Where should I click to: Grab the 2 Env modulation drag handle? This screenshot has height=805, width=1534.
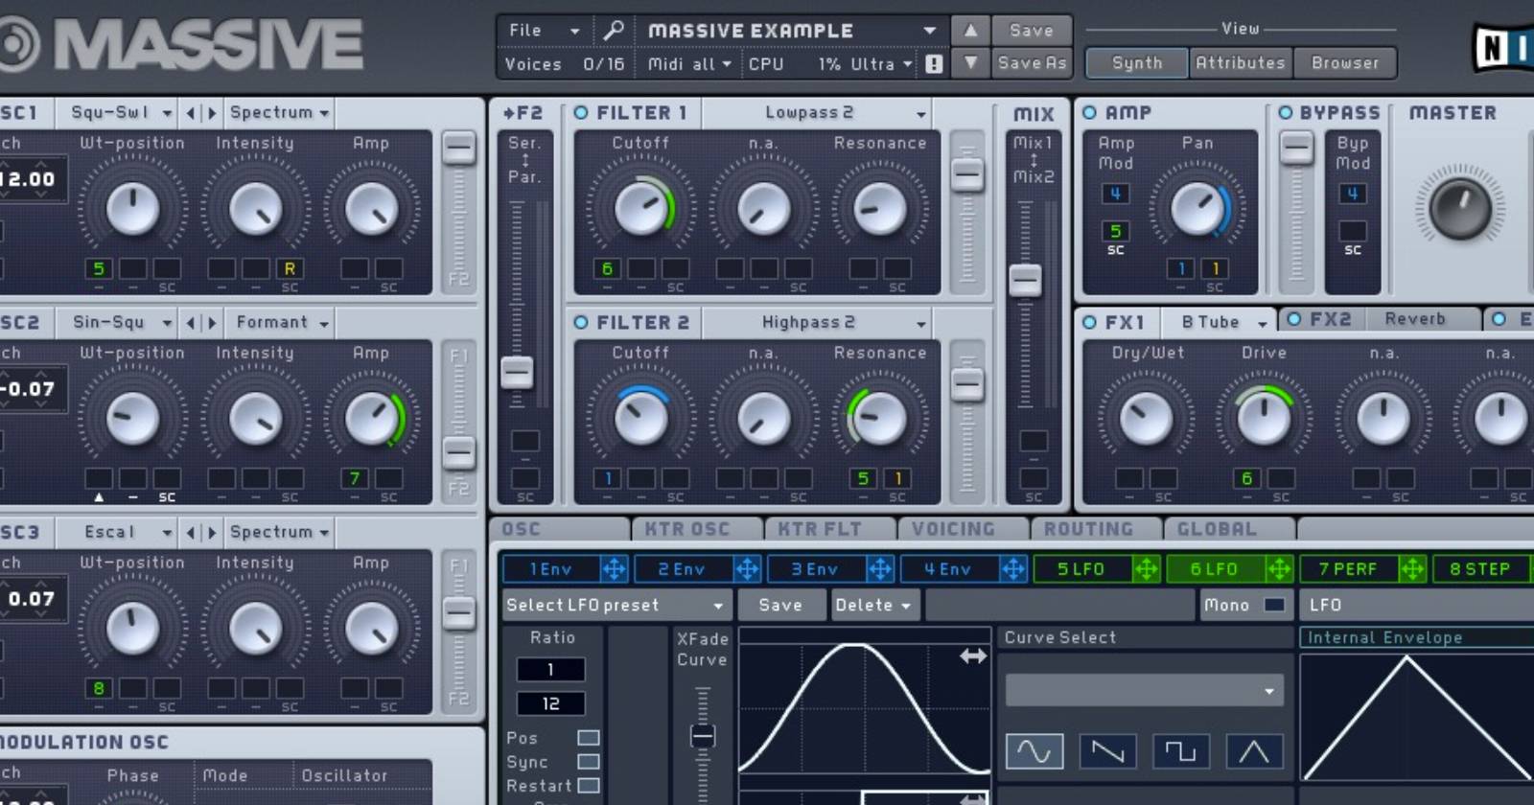747,569
